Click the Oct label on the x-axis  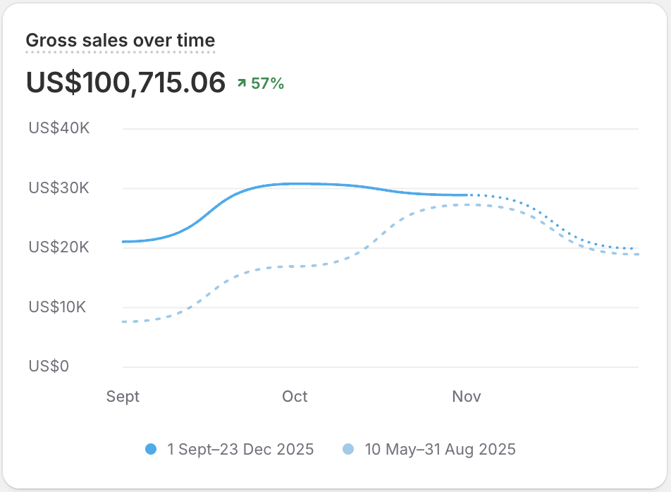[x=295, y=396]
